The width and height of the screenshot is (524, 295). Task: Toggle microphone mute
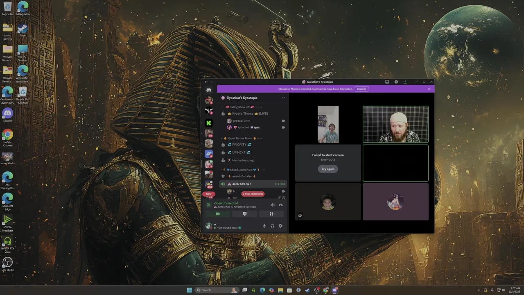click(x=264, y=226)
